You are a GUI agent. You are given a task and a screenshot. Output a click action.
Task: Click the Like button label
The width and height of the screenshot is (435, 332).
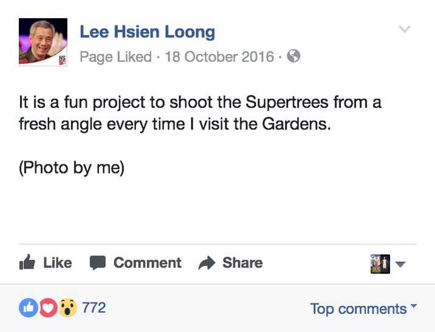coord(58,263)
